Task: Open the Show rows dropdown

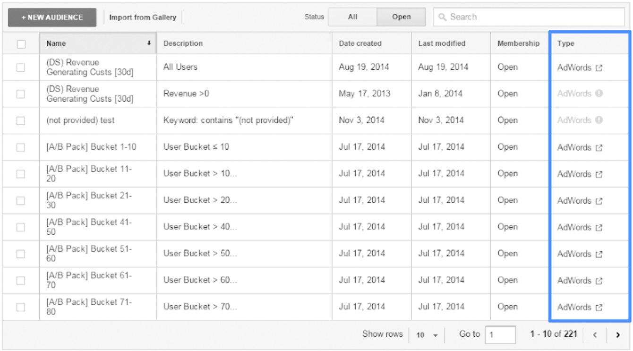Action: (427, 335)
